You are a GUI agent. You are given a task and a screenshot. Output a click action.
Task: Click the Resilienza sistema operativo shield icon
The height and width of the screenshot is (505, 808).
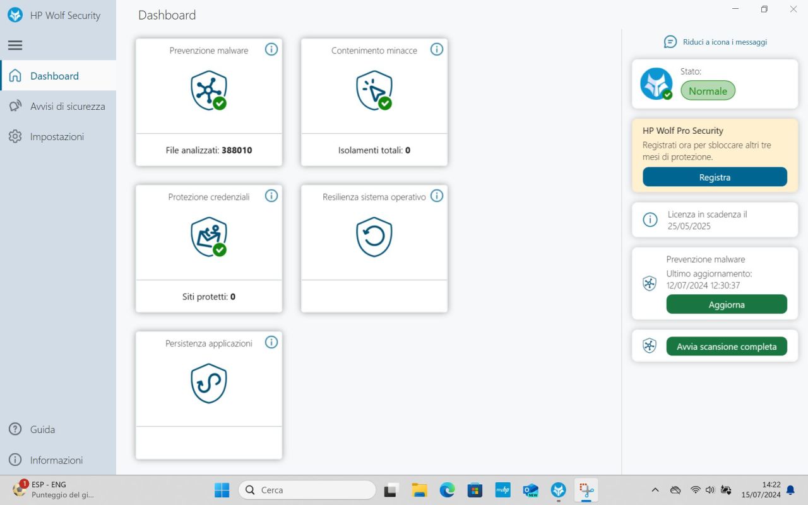(374, 237)
